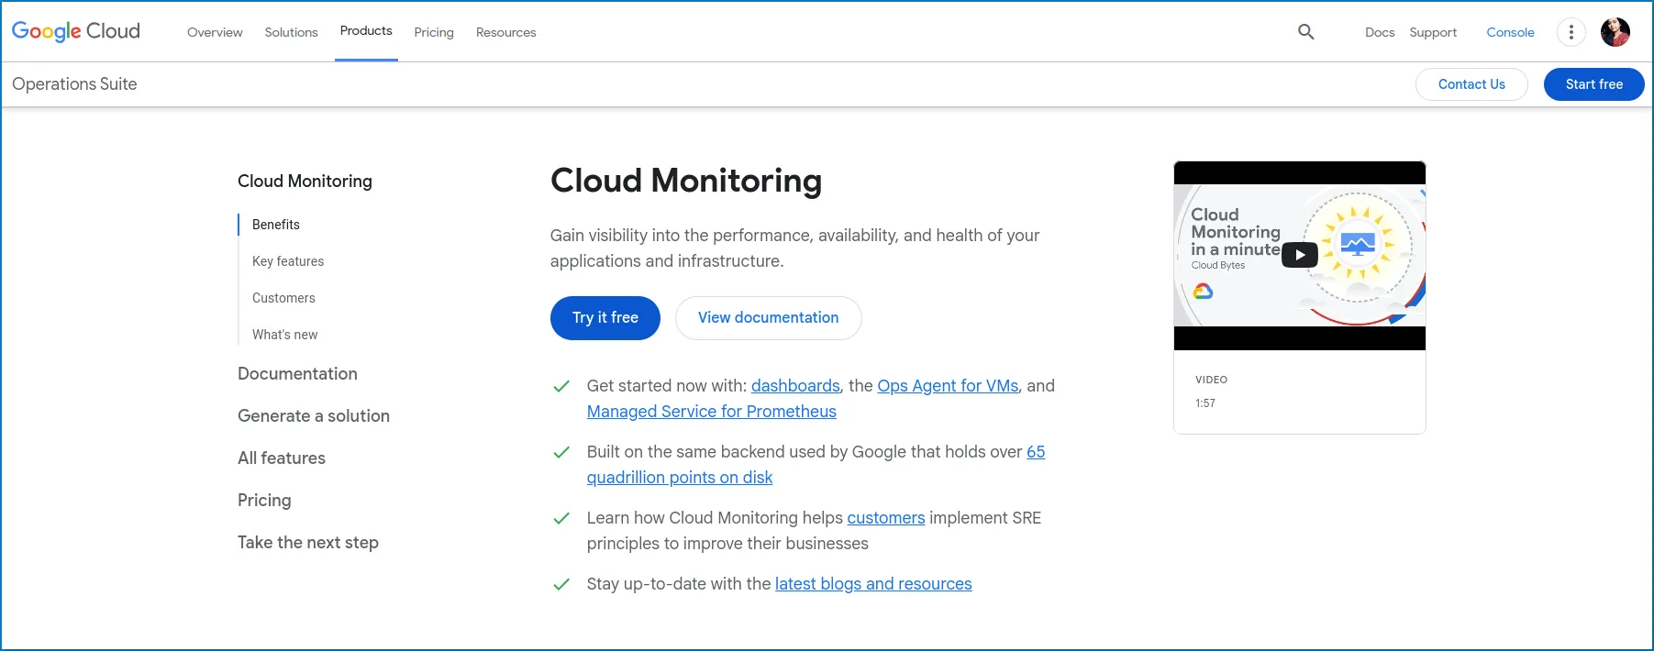Follow latest blogs and resources link

tap(873, 584)
